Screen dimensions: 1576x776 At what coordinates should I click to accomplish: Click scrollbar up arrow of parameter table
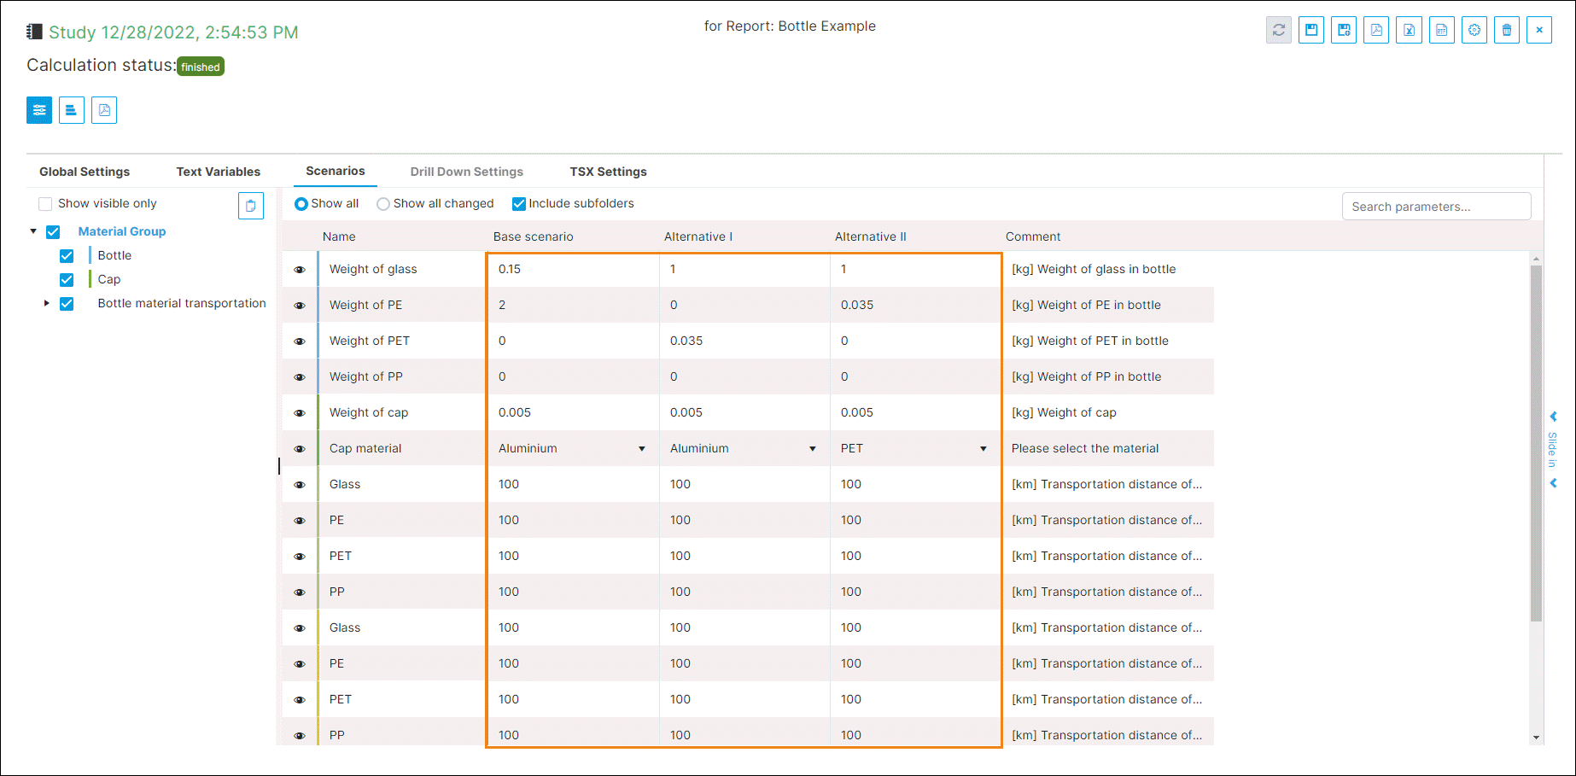[x=1536, y=259]
